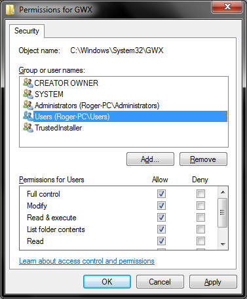
Task: Check Deny checkbox for Full control
Action: (200, 193)
